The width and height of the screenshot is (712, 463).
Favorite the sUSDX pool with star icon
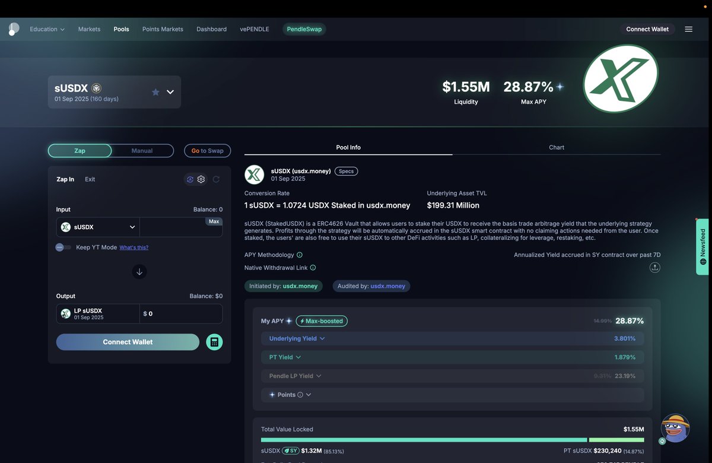click(x=155, y=92)
